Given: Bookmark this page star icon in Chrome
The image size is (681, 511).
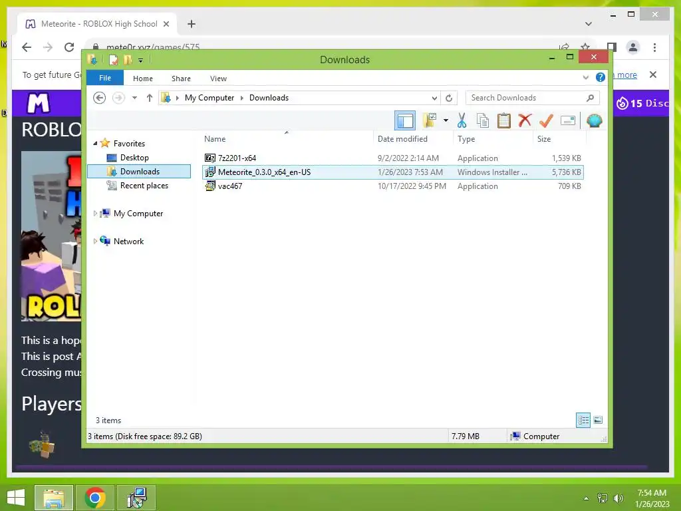Looking at the screenshot, I should point(585,47).
